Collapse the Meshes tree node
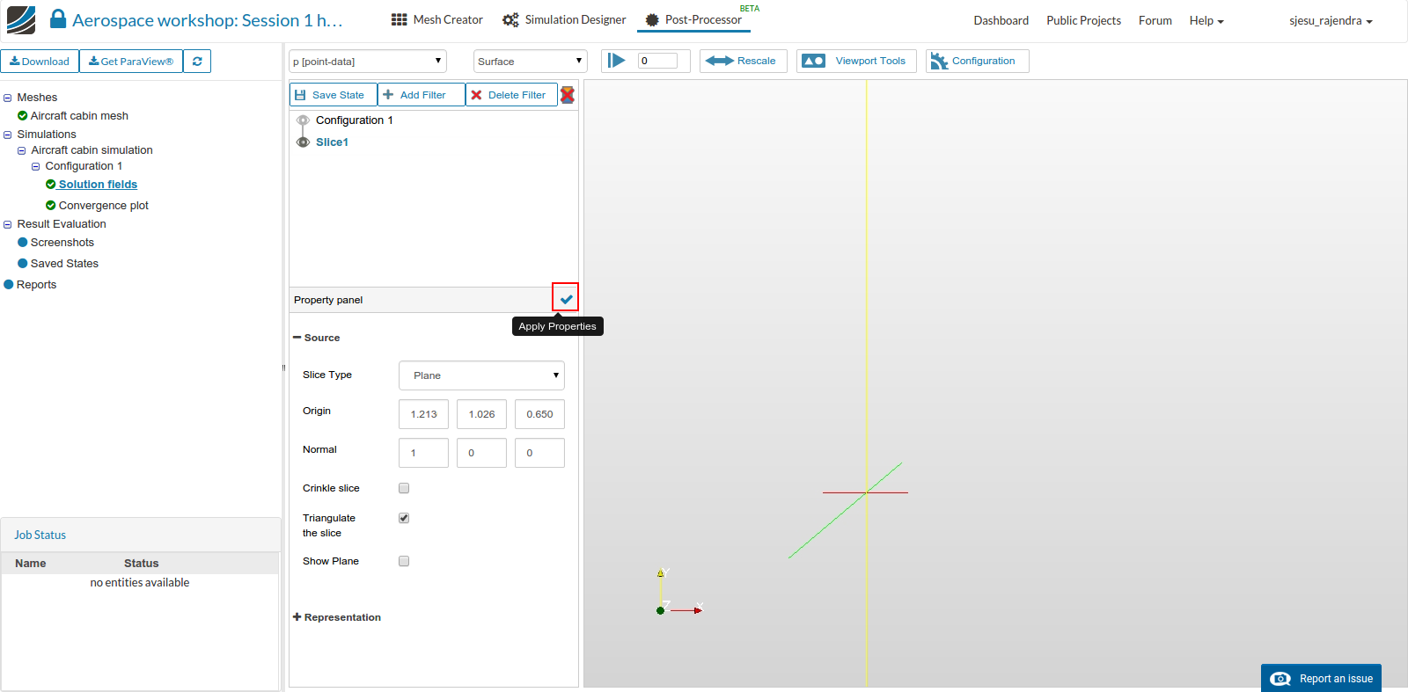The height and width of the screenshot is (692, 1408). point(8,98)
